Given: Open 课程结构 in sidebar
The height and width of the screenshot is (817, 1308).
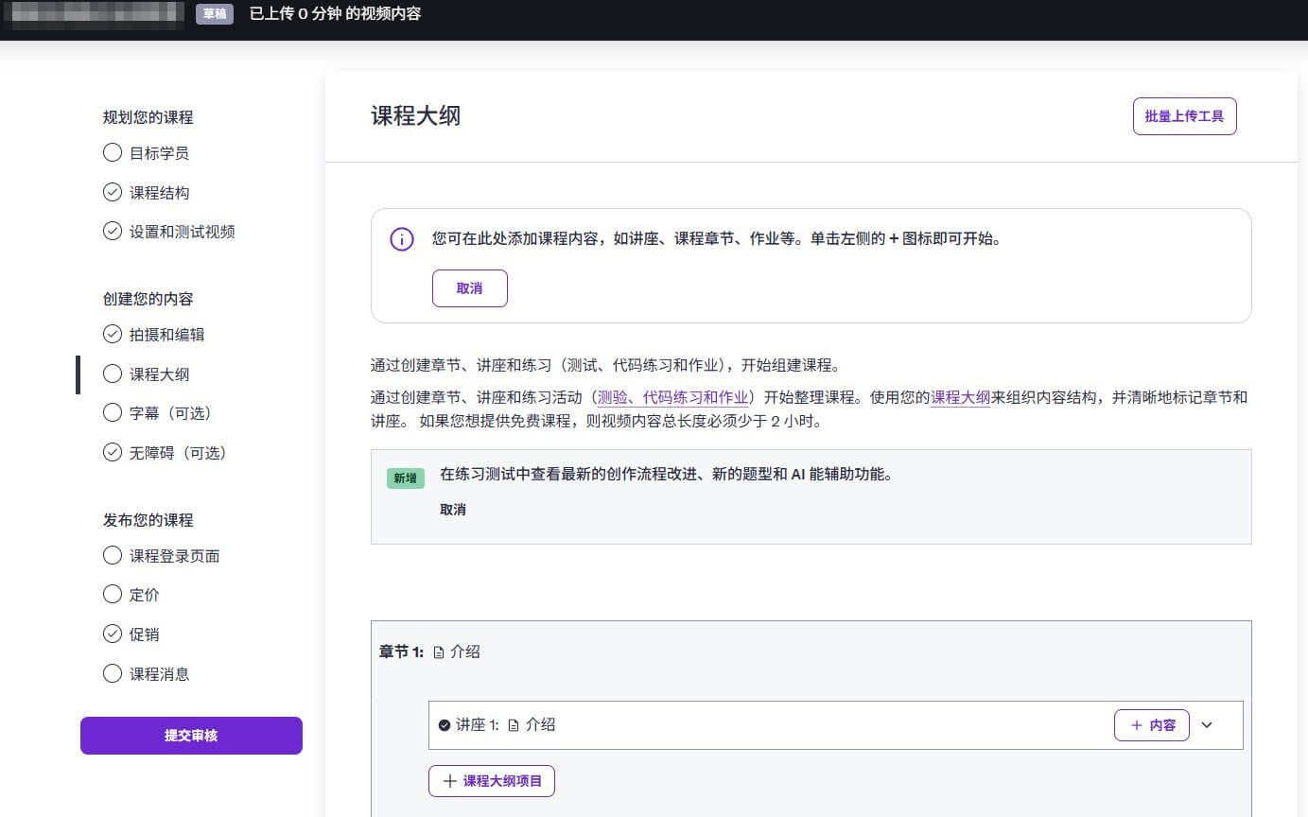Looking at the screenshot, I should pyautogui.click(x=159, y=193).
